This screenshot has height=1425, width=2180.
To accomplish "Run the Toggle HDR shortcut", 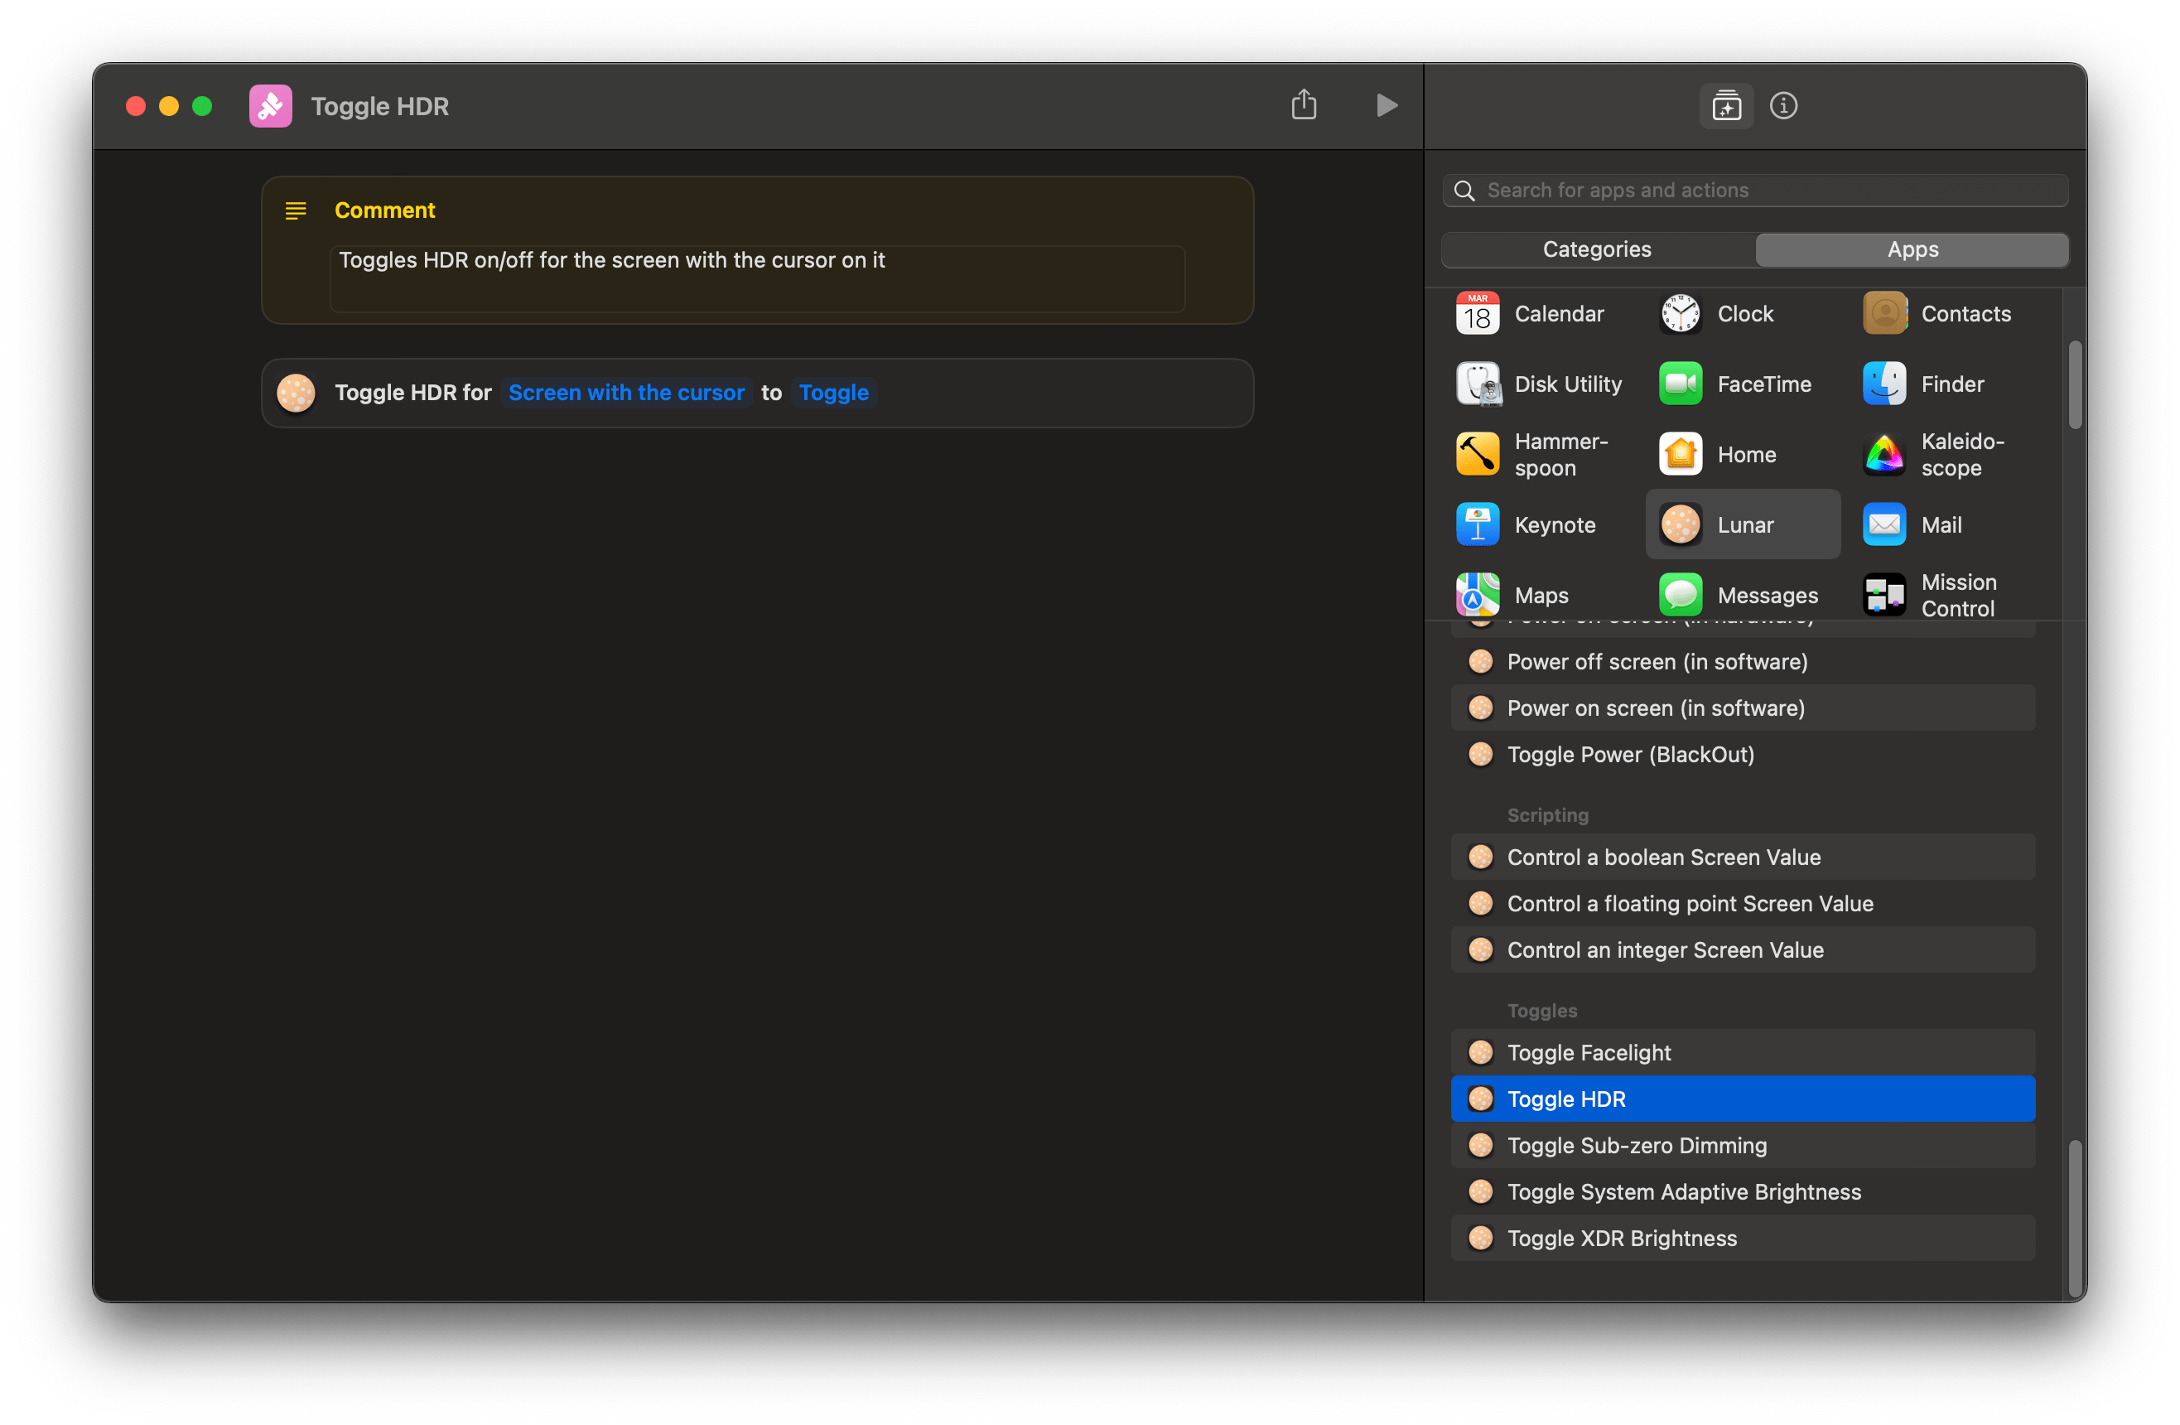I will point(1386,105).
